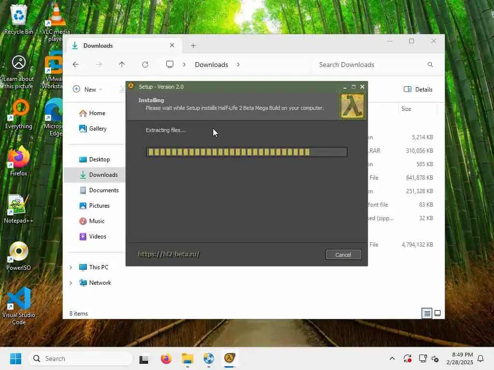494x370 pixels.
Task: Minimize the Setup installer window
Action: (x=345, y=87)
